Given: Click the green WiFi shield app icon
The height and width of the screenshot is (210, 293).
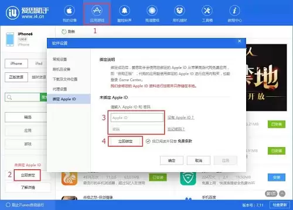Looking at the screenshot, I should [x=188, y=178].
